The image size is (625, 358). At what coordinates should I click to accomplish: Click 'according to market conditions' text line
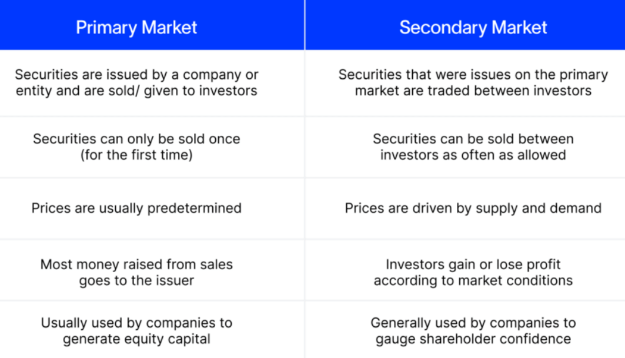point(473,280)
